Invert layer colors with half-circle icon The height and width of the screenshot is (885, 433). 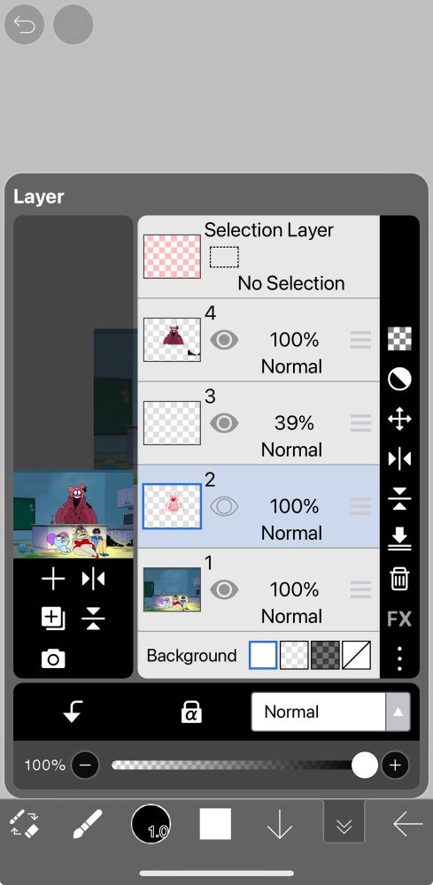click(x=399, y=380)
